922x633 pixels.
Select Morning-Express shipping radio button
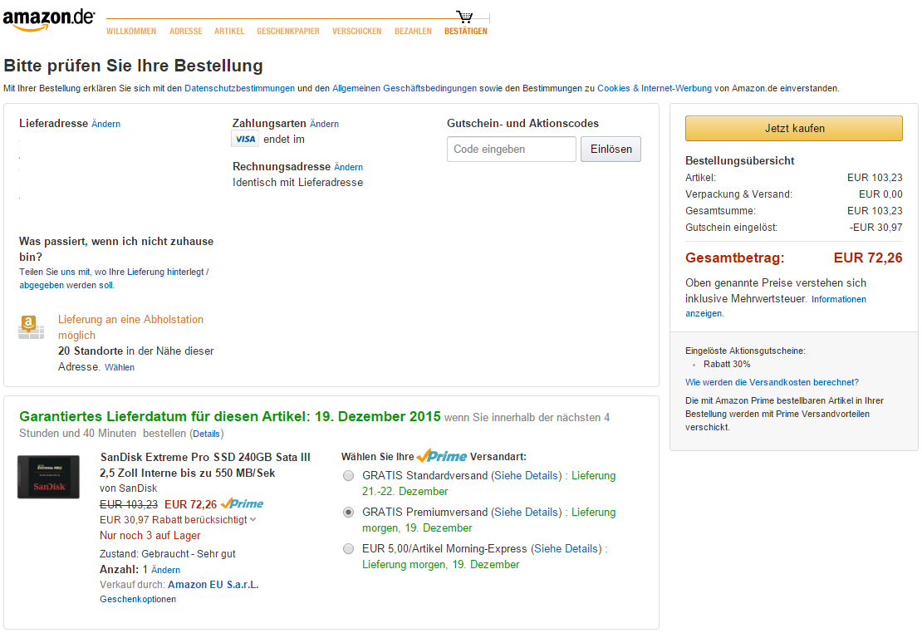click(349, 549)
